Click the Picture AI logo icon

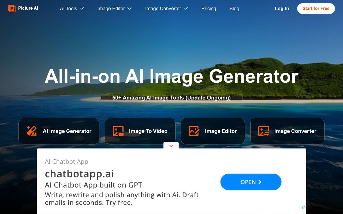12,9
